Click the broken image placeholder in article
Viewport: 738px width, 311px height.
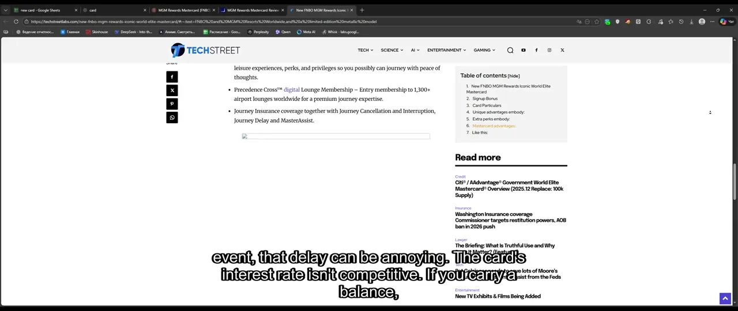[x=336, y=136]
